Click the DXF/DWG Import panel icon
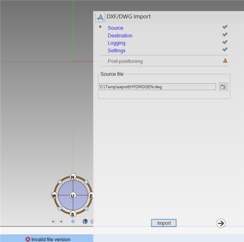The width and height of the screenshot is (244, 242). pos(100,17)
